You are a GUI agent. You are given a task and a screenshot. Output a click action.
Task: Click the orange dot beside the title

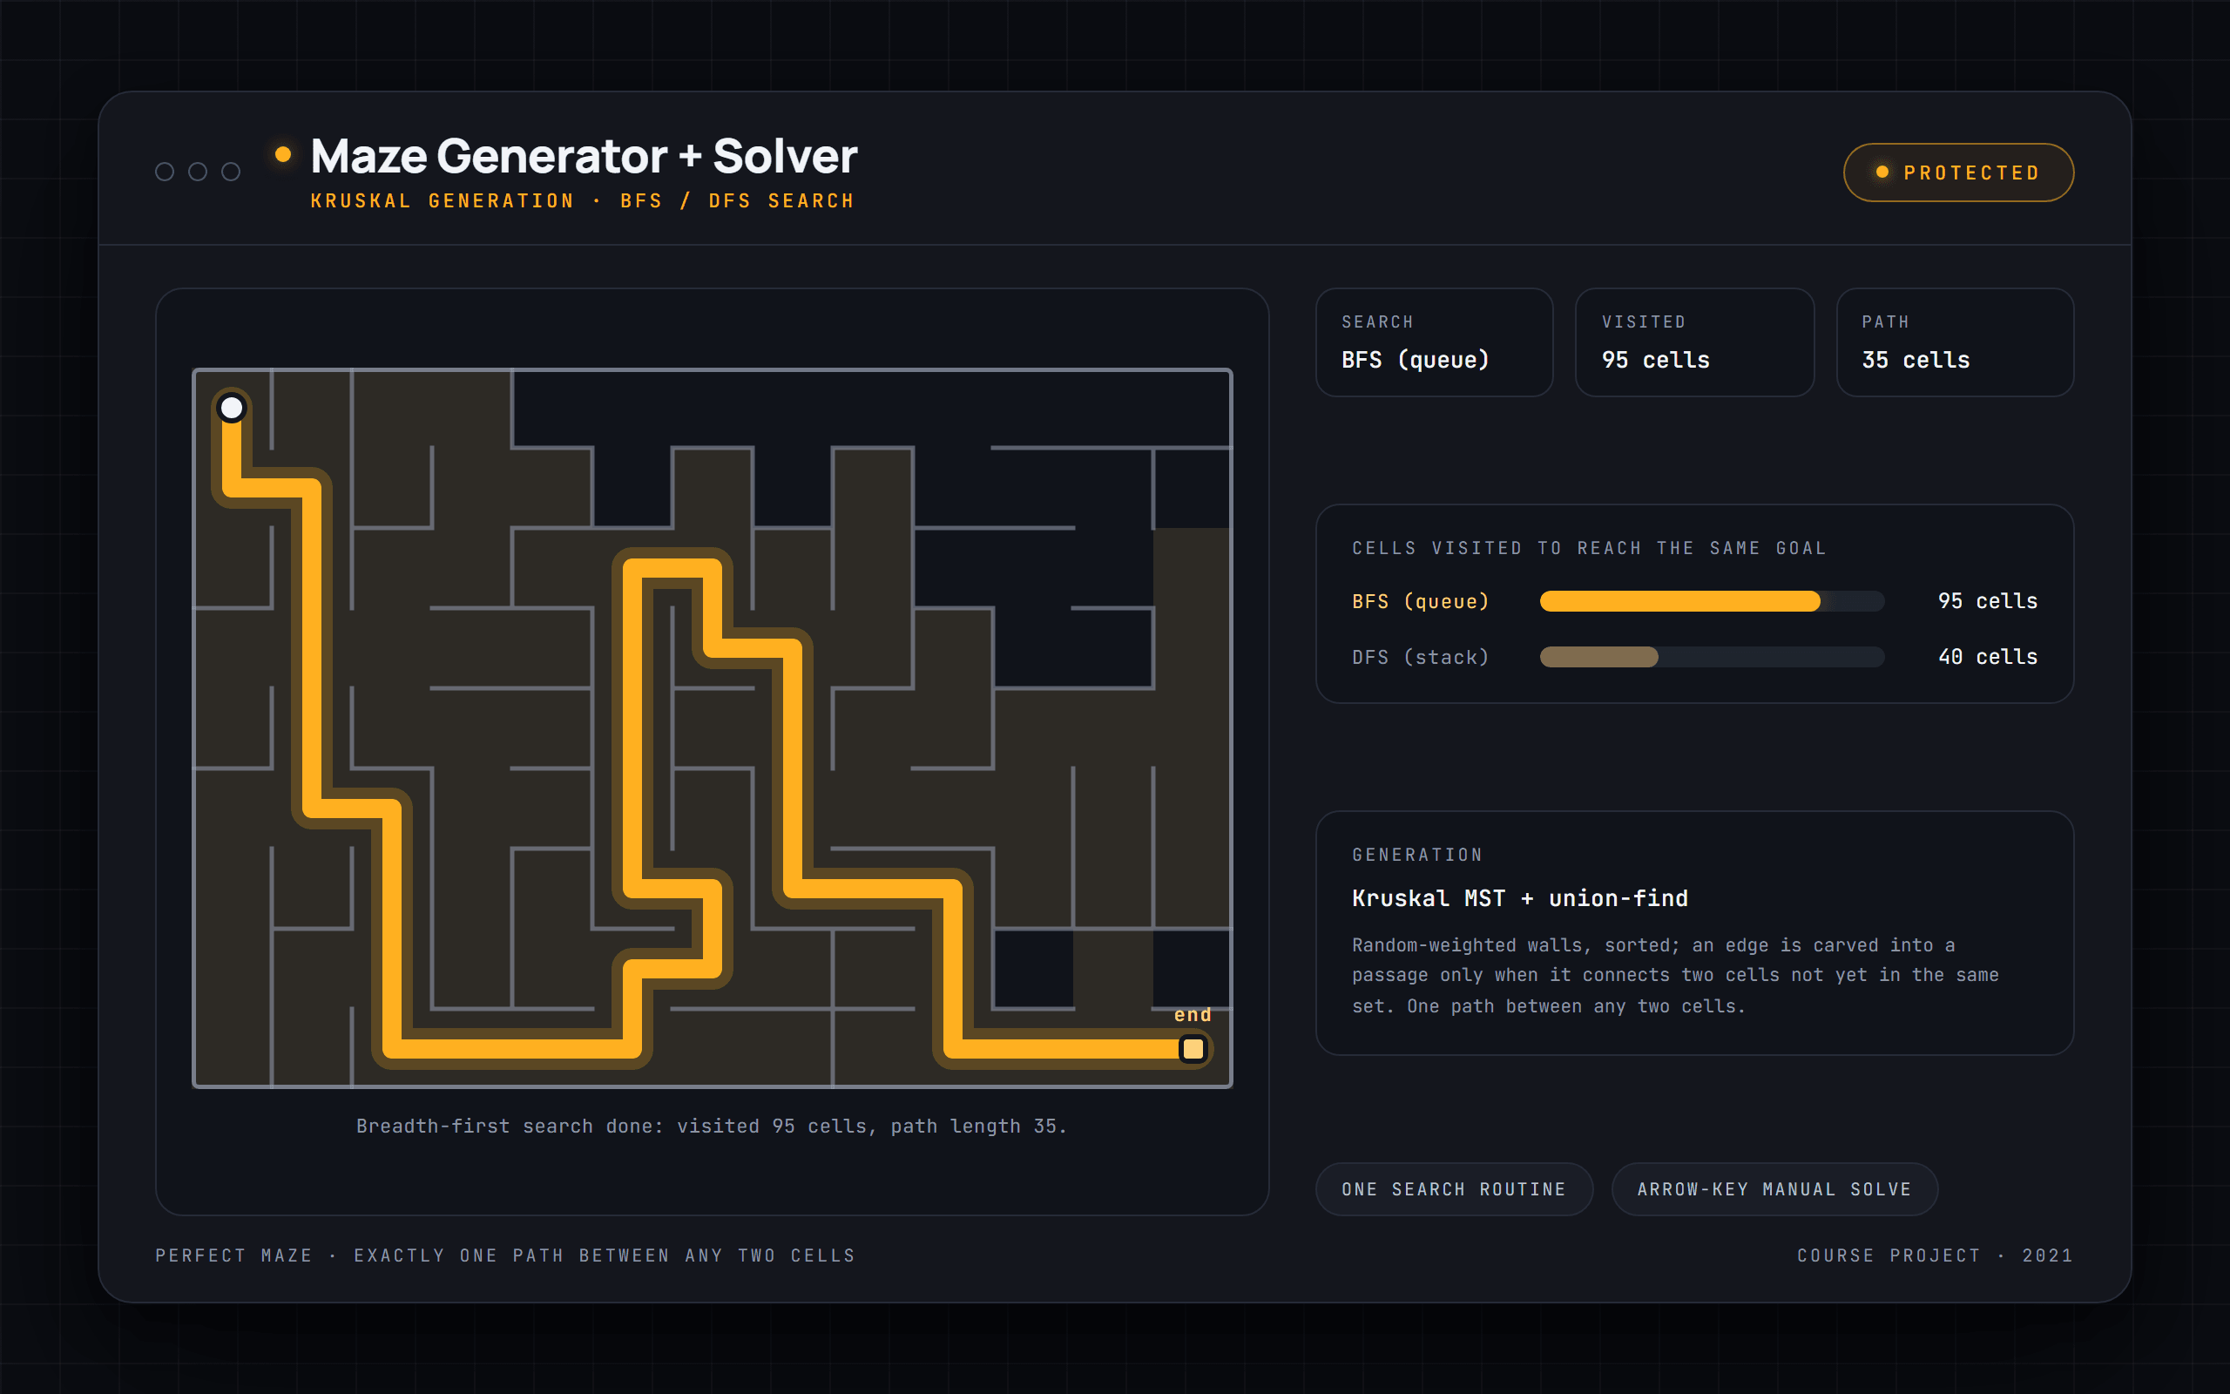(283, 155)
